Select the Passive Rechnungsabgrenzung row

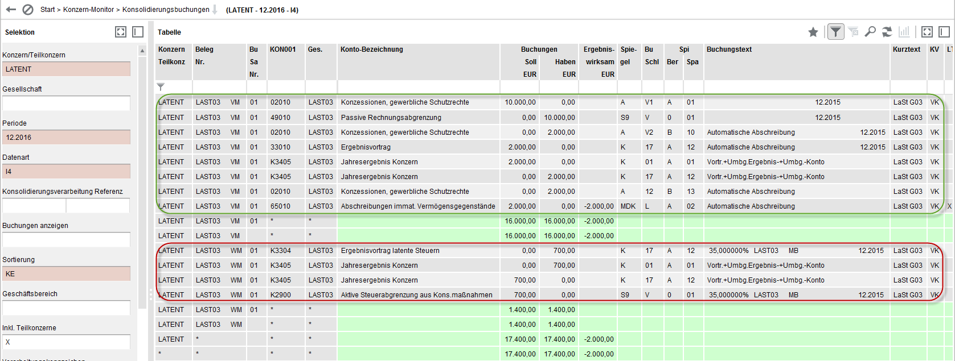click(x=391, y=118)
